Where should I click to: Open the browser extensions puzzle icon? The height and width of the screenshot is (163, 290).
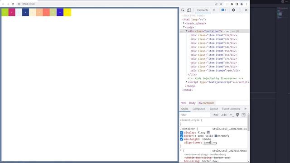point(232,4)
